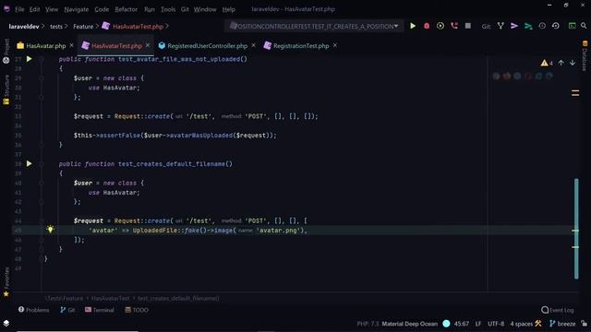
Task: Click laraveldev in the navigation breadcrumb
Action: pyautogui.click(x=24, y=27)
